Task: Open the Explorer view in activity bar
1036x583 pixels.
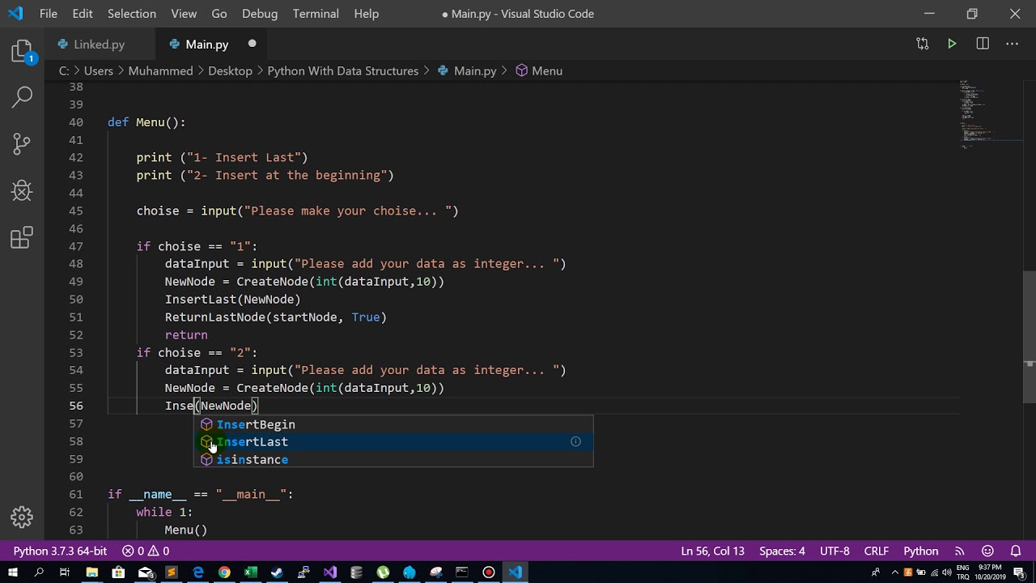Action: (22, 53)
